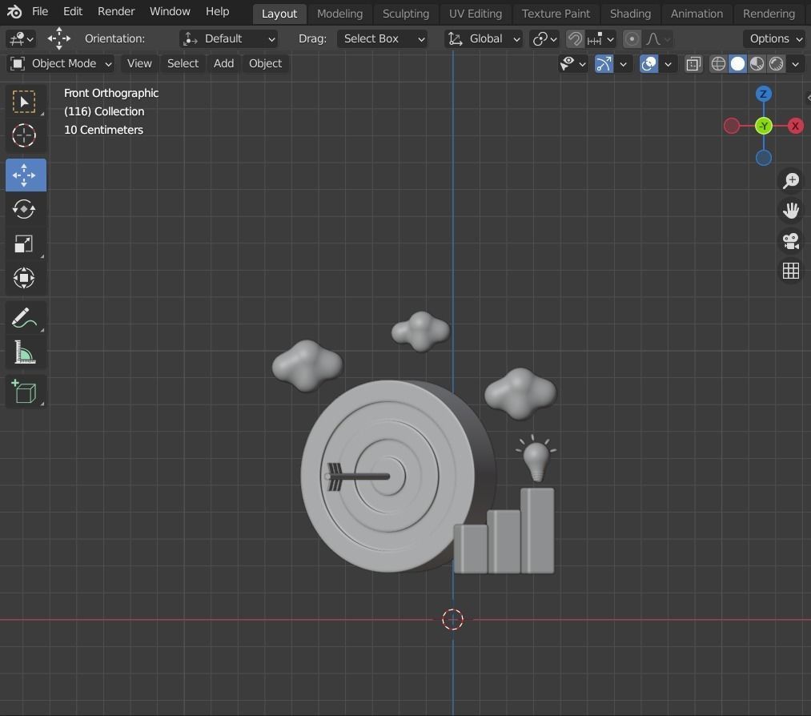Image resolution: width=811 pixels, height=716 pixels.
Task: Switch to the Modeling workspace tab
Action: click(x=339, y=14)
